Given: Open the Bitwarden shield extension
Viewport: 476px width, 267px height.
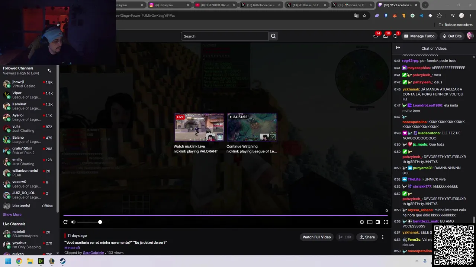Looking at the screenshot, I should pos(386,16).
